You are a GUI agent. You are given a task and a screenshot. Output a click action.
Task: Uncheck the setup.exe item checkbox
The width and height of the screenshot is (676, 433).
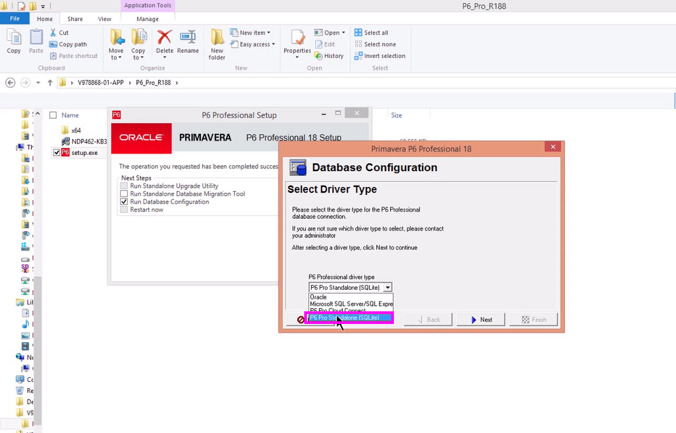(57, 152)
